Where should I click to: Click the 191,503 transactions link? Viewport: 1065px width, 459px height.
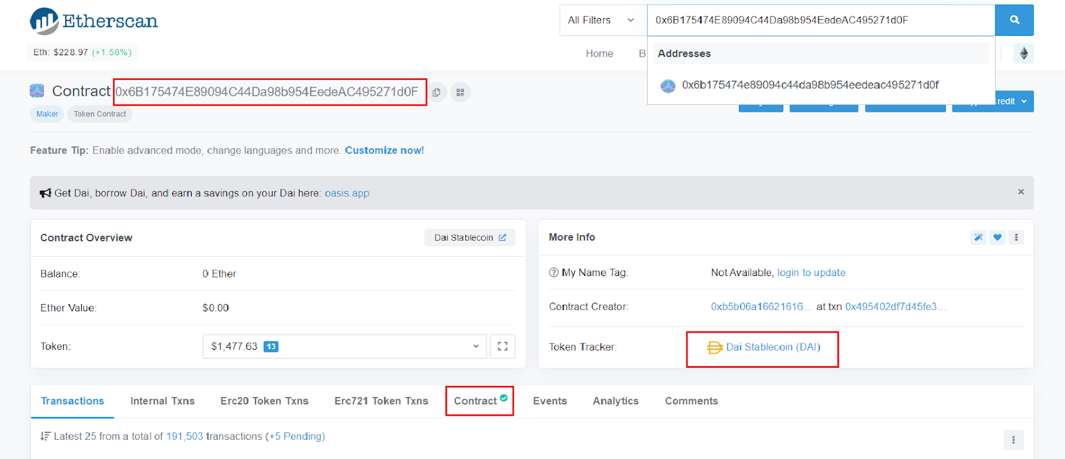tap(184, 436)
